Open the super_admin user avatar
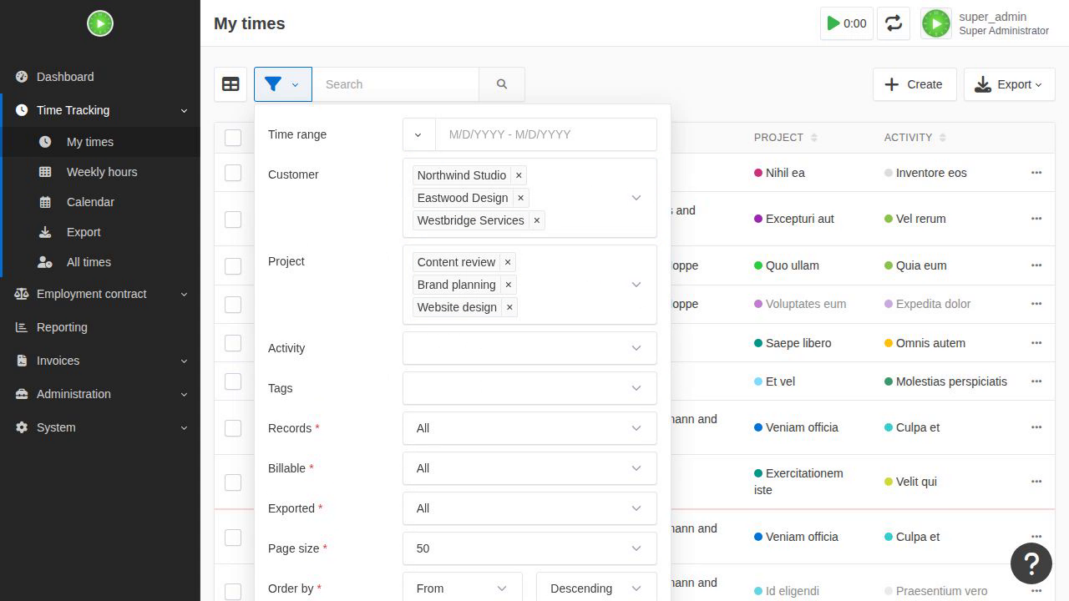 (x=936, y=23)
